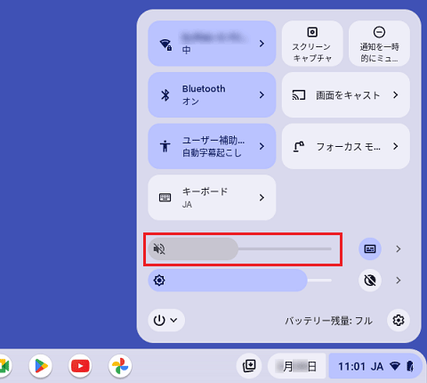Expand フォーカス モード settings chevron

click(396, 146)
